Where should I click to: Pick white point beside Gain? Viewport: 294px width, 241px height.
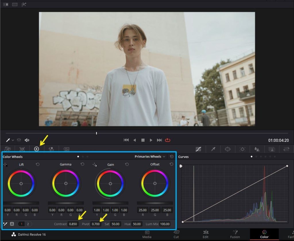(94, 165)
